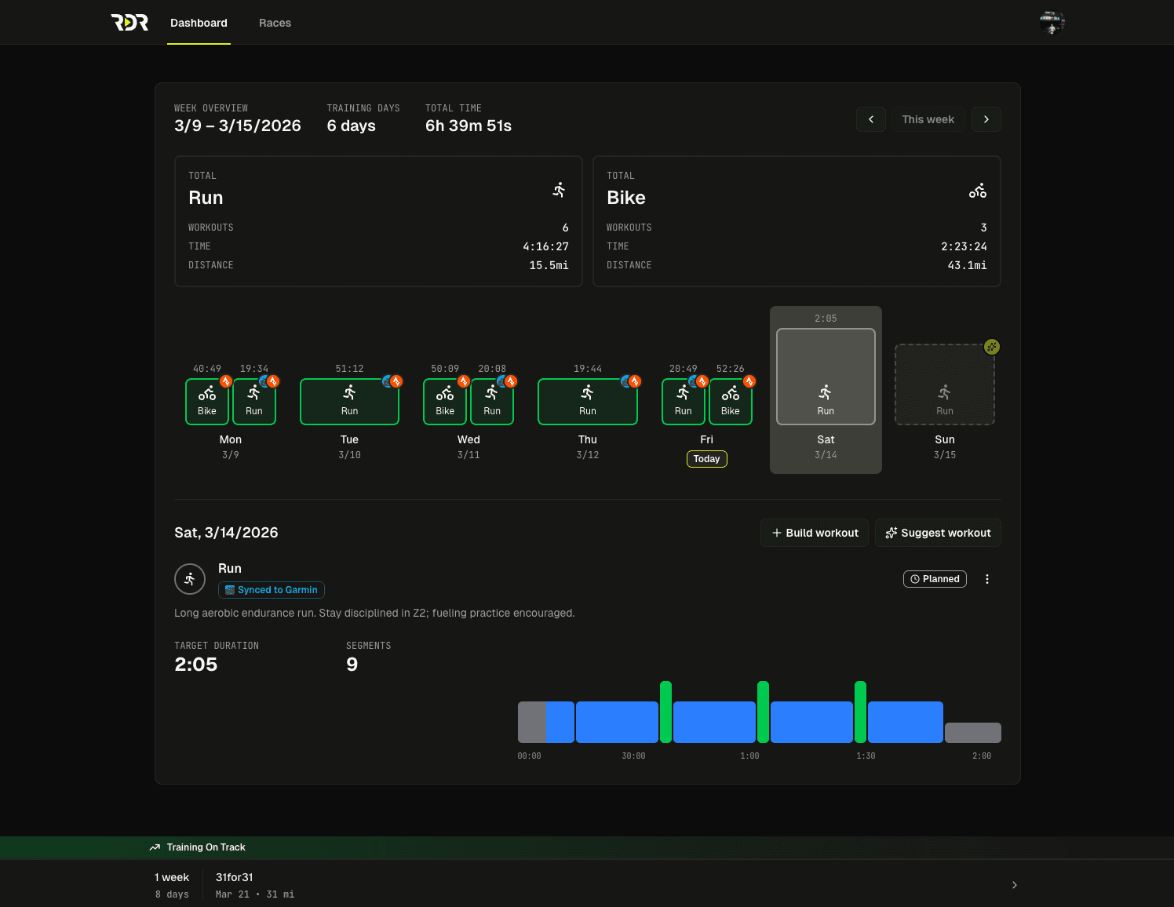1174x907 pixels.
Task: Click the bicycle icon on the Bike total card
Action: pos(978,190)
